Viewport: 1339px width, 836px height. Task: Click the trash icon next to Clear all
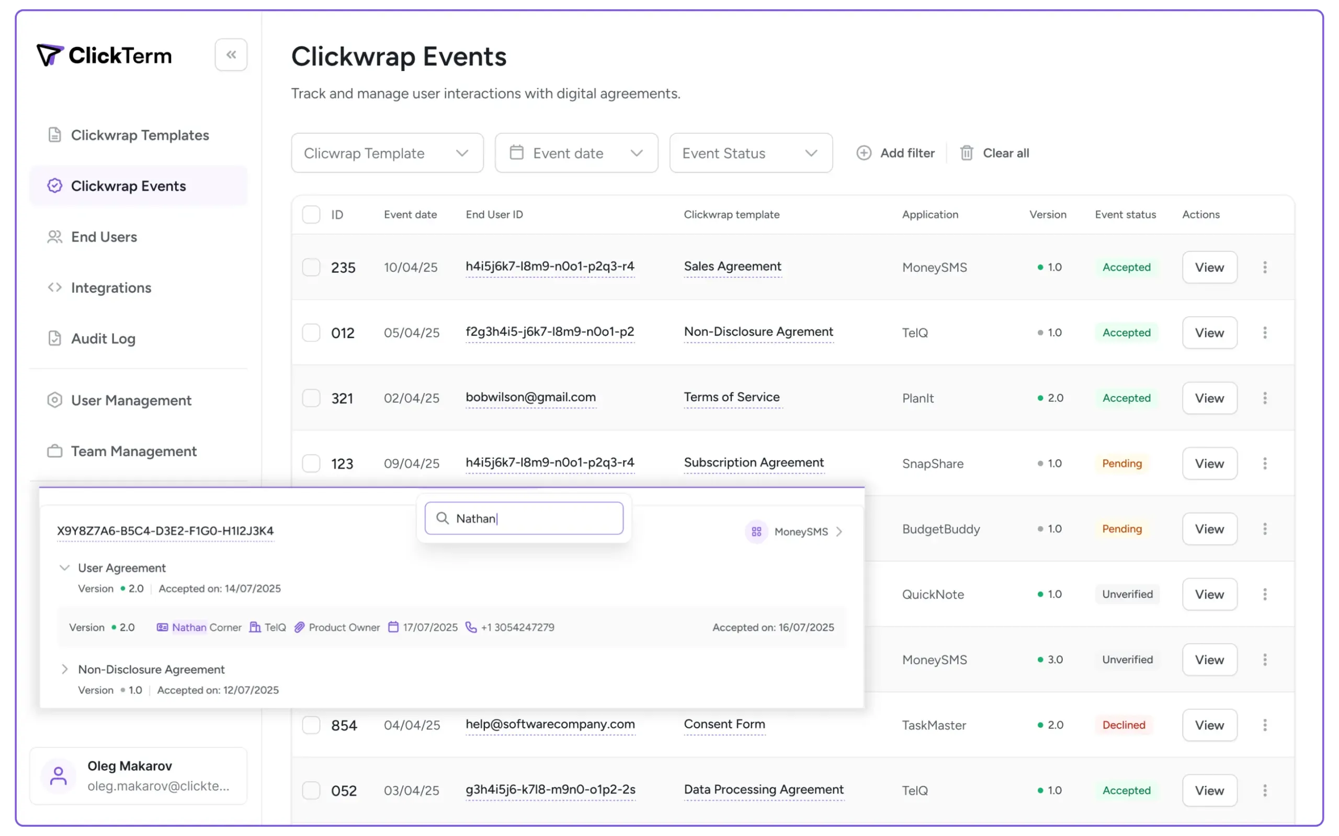pyautogui.click(x=966, y=153)
